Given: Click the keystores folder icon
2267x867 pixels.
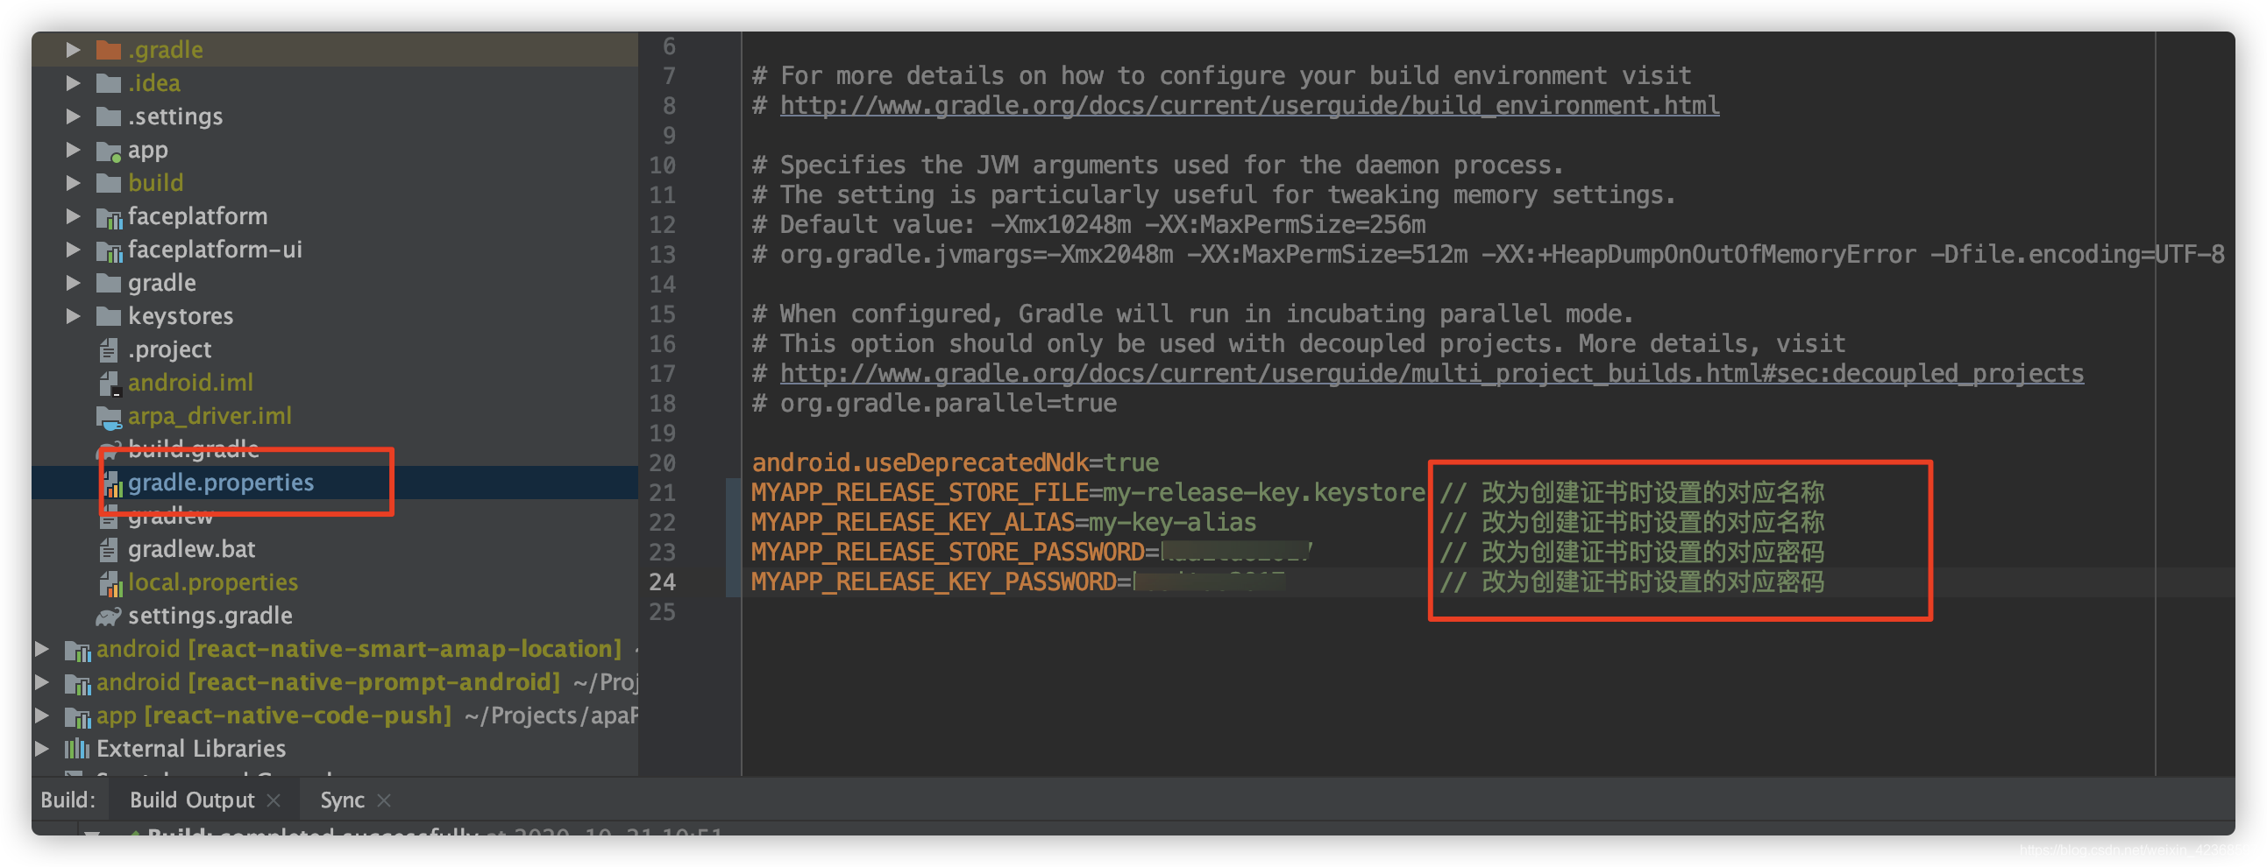Looking at the screenshot, I should coord(108,316).
